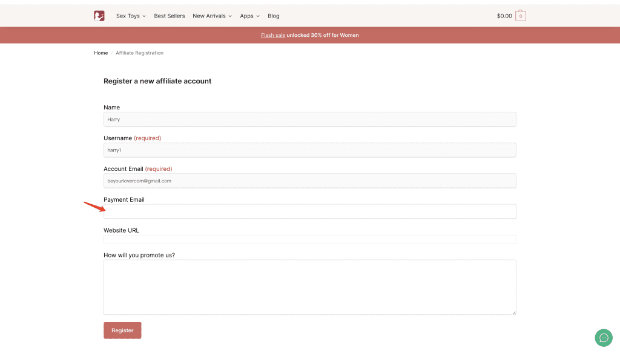Image resolution: width=620 pixels, height=354 pixels.
Task: Select the Account Email field
Action: click(x=309, y=181)
